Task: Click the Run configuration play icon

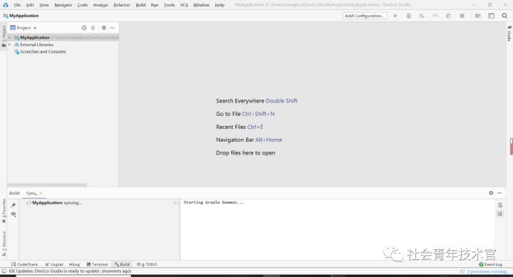Action: [x=395, y=16]
